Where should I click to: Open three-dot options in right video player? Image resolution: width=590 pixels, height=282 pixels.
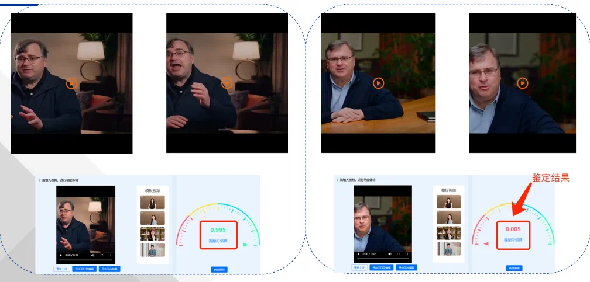point(408,254)
